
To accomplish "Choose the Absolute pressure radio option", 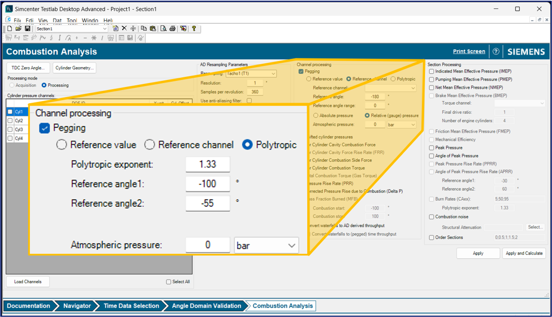I will 315,115.
